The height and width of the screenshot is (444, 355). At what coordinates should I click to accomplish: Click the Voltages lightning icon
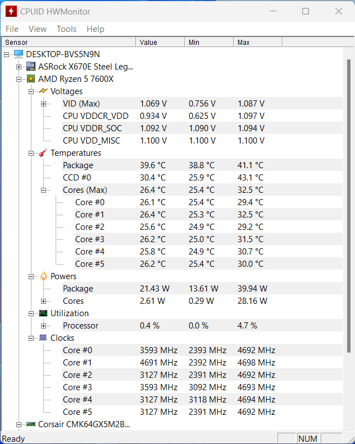[x=43, y=91]
